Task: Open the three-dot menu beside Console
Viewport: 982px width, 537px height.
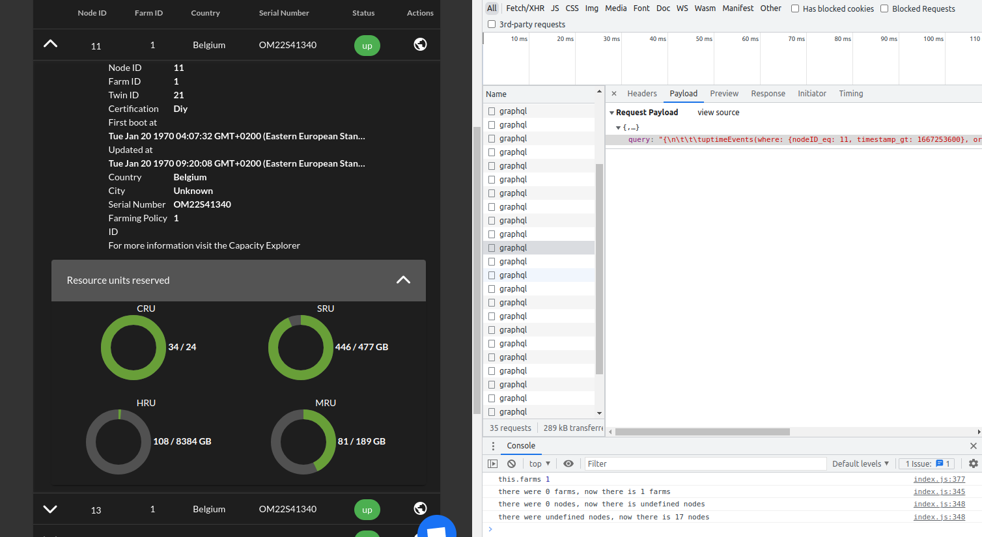Action: (493, 446)
